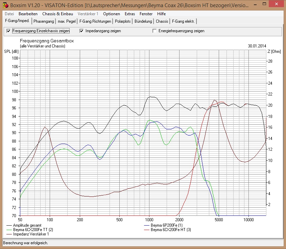Open the Chassis tab
286x249 pixels.
click(162, 21)
